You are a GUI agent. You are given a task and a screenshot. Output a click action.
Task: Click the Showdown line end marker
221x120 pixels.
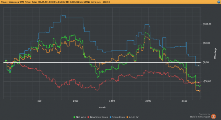(x=198, y=66)
